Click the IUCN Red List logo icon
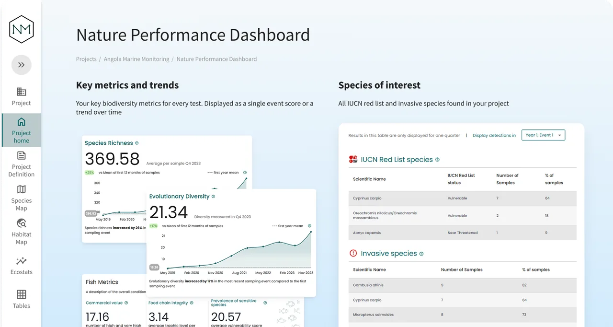This screenshot has height=327, width=613. coord(353,159)
